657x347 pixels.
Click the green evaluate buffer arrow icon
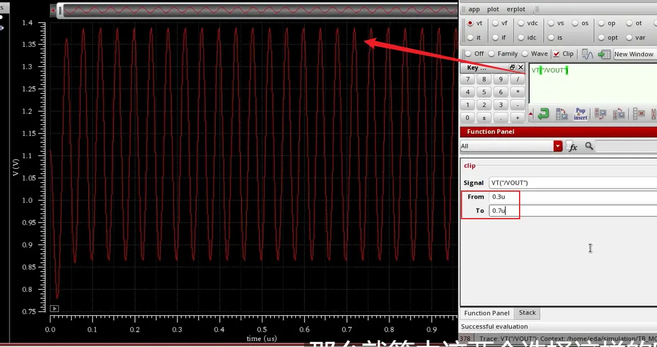tap(544, 114)
